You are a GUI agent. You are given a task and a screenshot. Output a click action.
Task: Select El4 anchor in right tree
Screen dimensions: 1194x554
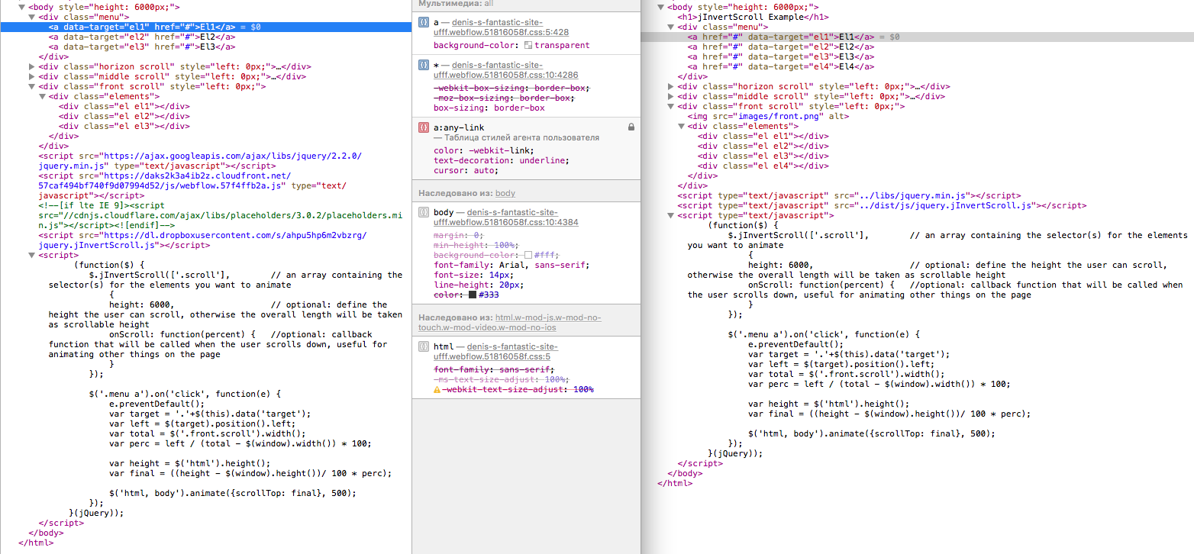pos(781,66)
